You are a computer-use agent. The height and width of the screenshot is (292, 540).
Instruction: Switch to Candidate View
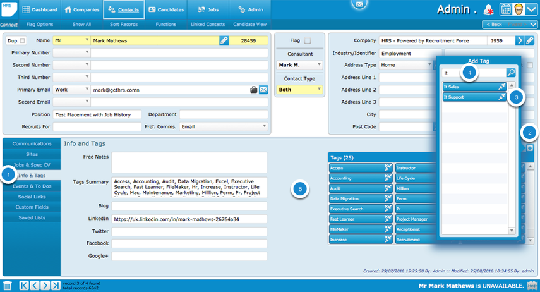click(x=250, y=24)
